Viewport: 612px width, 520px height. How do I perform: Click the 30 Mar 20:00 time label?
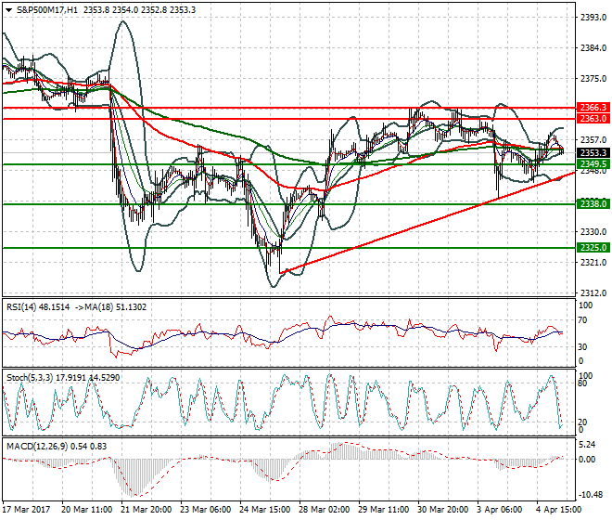click(x=442, y=510)
